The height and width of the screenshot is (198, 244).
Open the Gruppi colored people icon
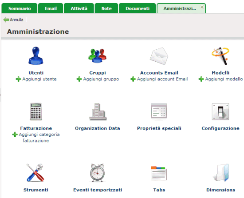[x=98, y=56]
